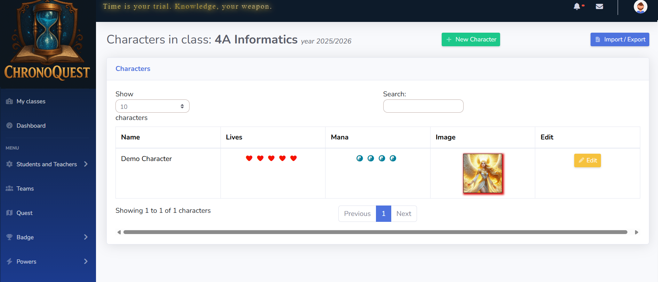Click the first heart in Lives
This screenshot has height=282, width=658.
point(249,158)
